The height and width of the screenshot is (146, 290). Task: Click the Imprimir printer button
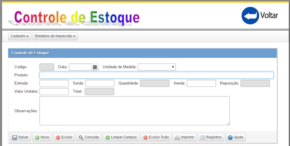[x=184, y=137]
